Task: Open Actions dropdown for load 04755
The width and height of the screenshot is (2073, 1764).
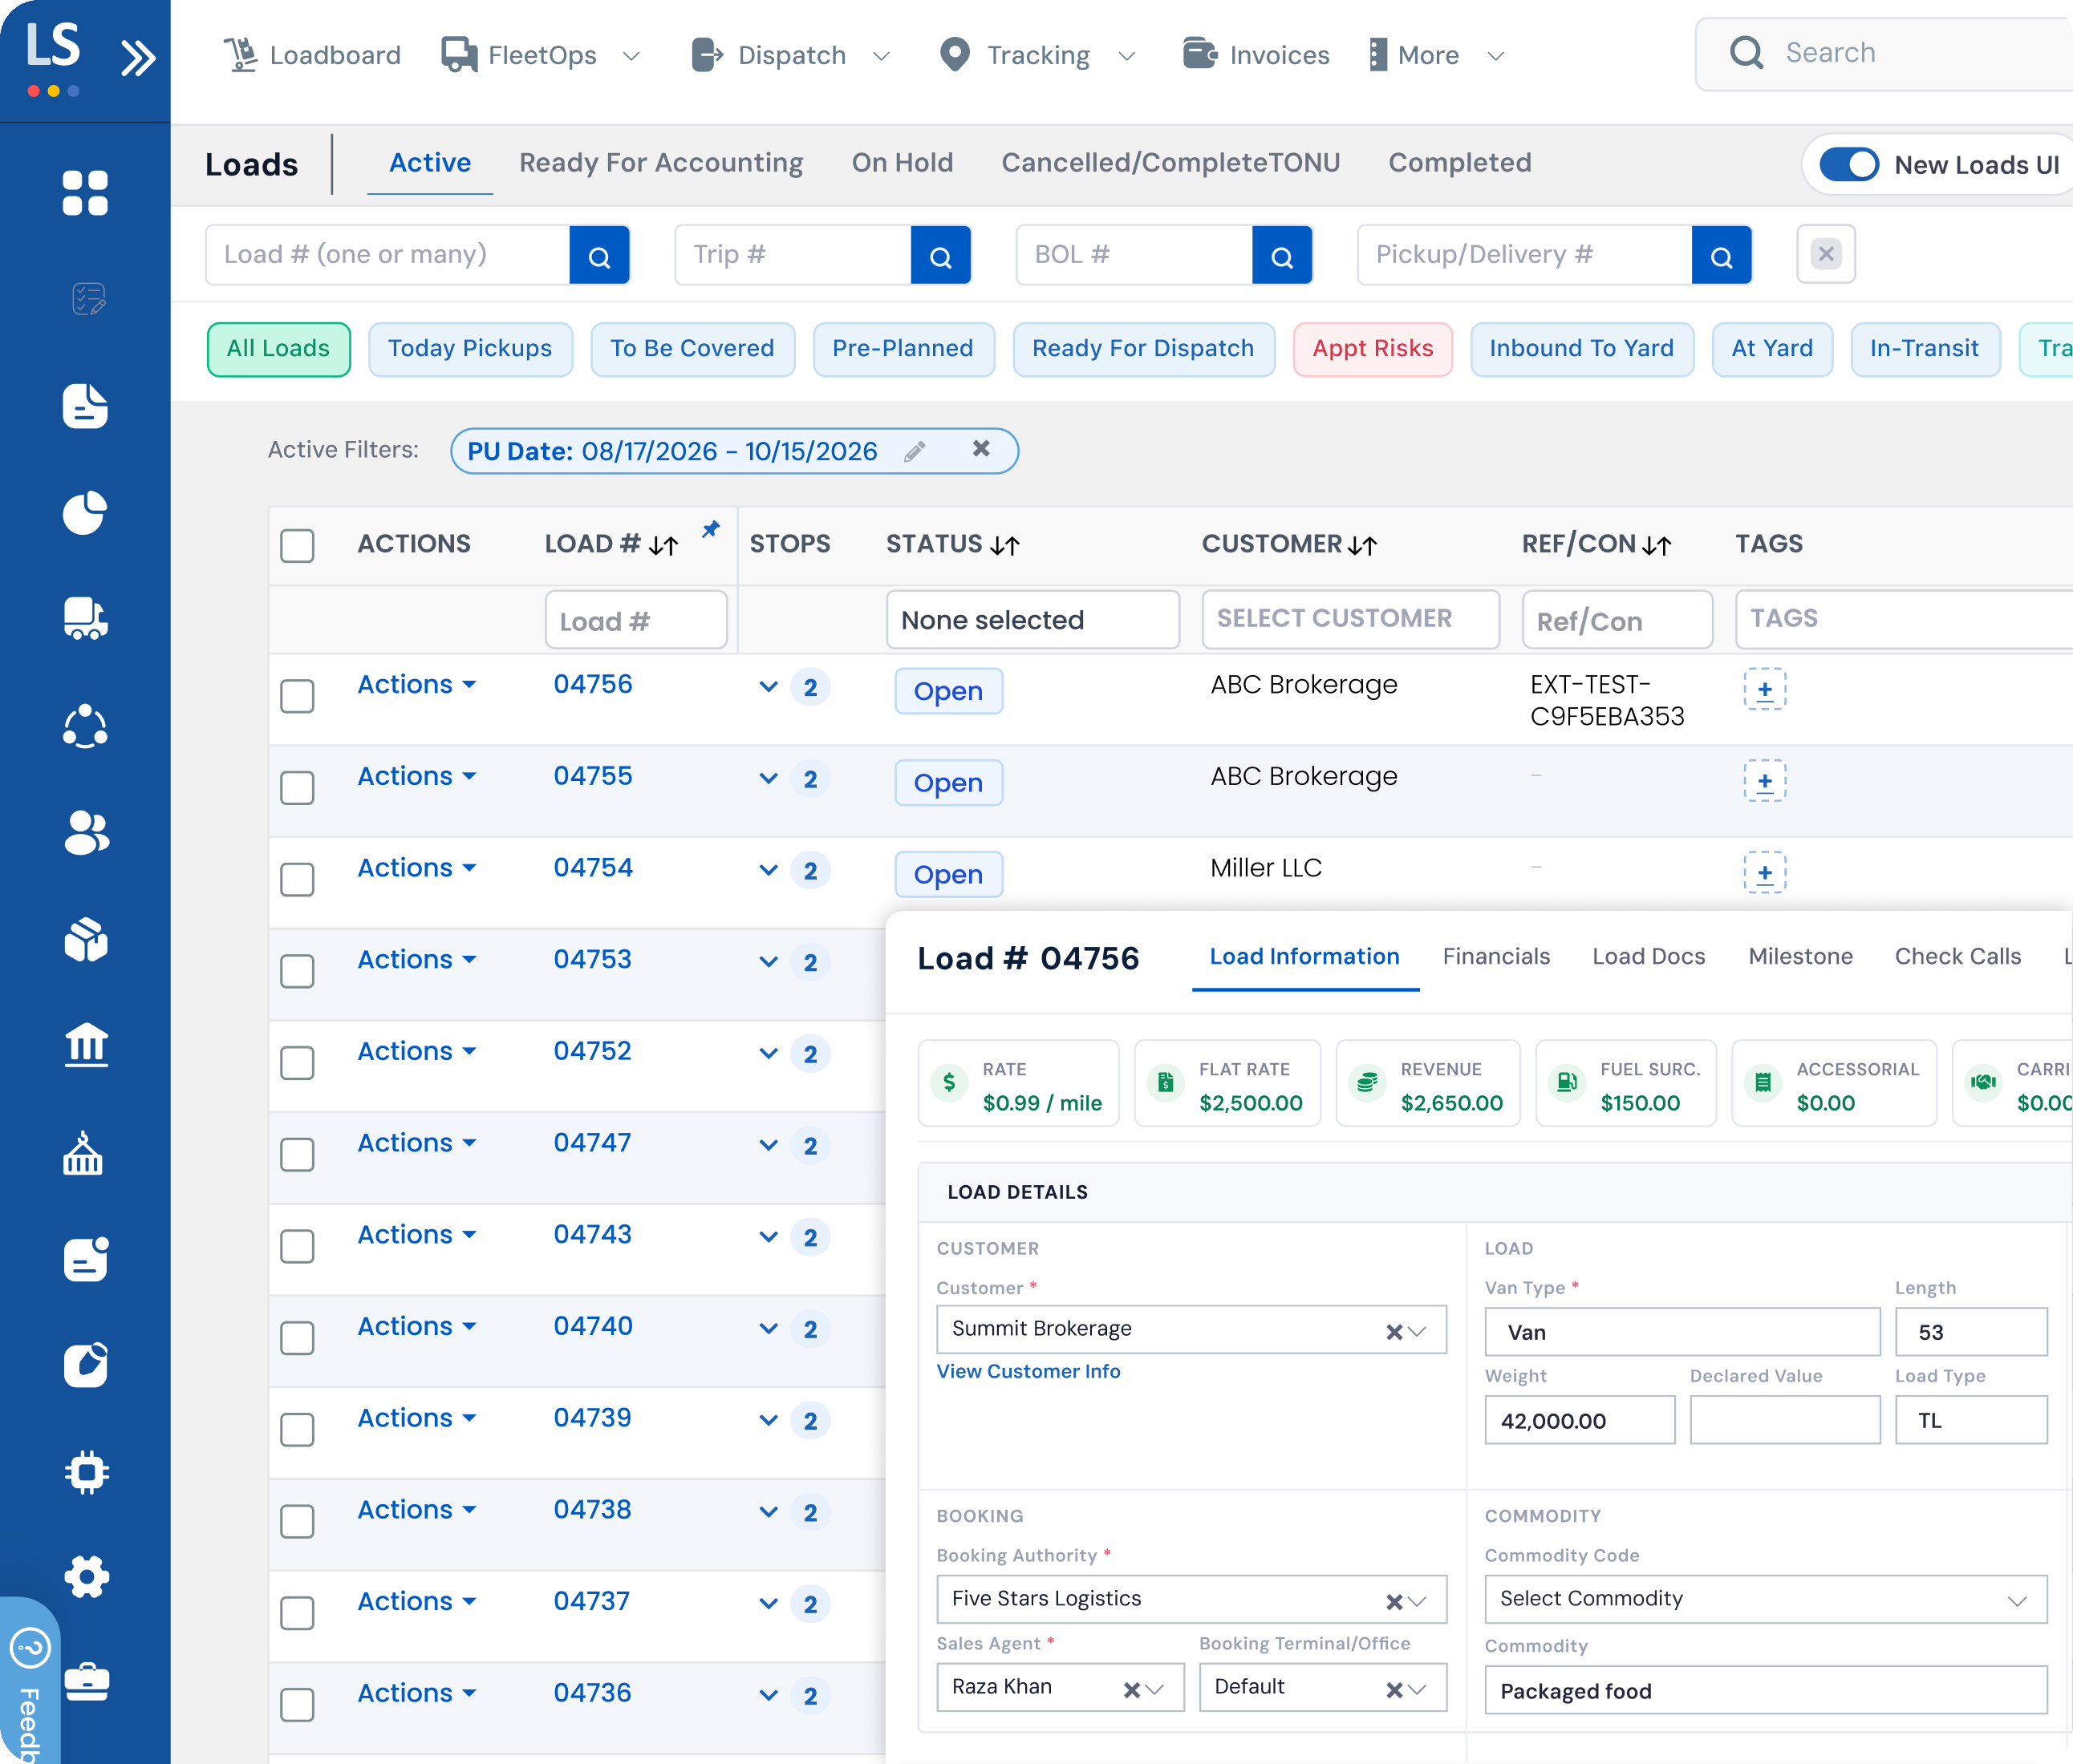Action: point(416,776)
